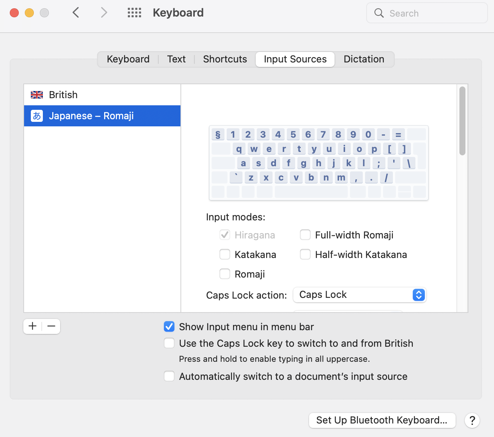Show all preferences grid icon
The image size is (494, 437).
coord(134,13)
